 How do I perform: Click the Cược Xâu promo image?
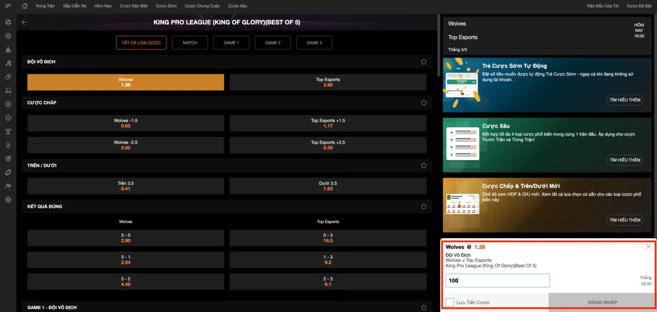pyautogui.click(x=462, y=143)
